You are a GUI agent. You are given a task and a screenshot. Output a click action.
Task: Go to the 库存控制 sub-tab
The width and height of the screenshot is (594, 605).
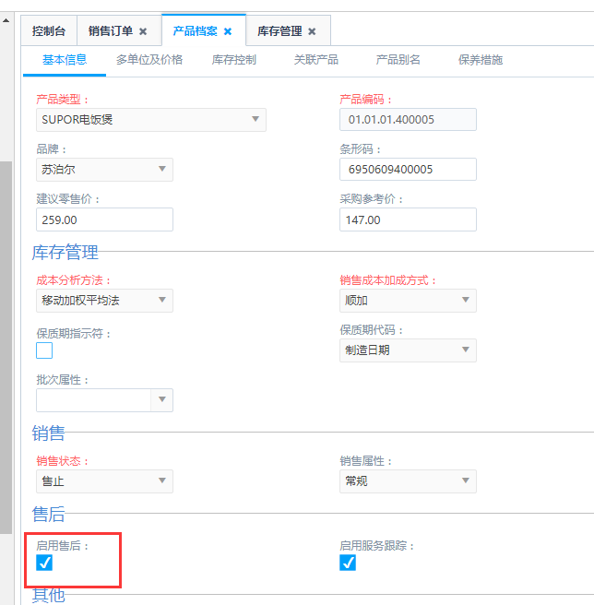click(x=234, y=60)
